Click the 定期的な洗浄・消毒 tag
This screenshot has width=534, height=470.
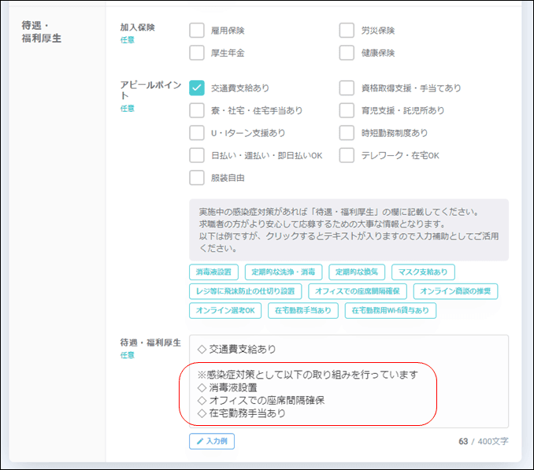283,272
